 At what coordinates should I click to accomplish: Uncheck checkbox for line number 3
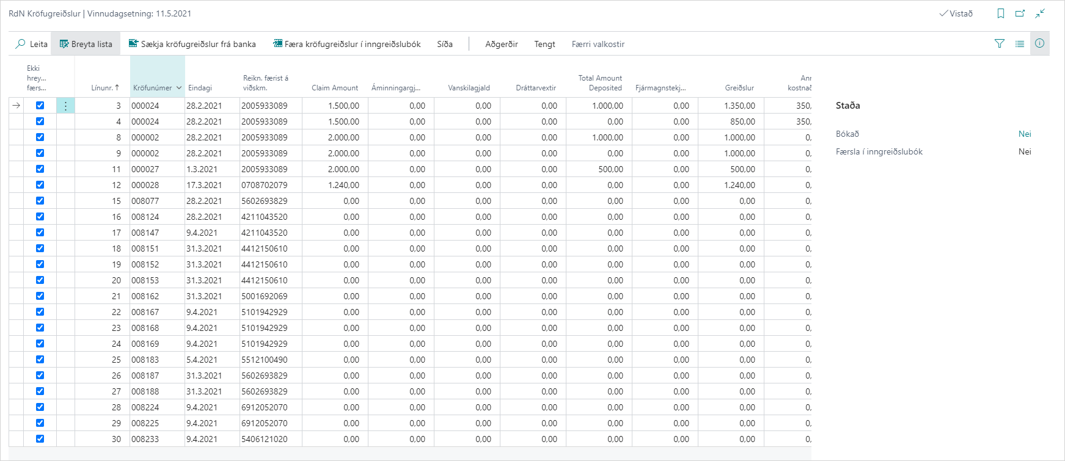pos(40,106)
